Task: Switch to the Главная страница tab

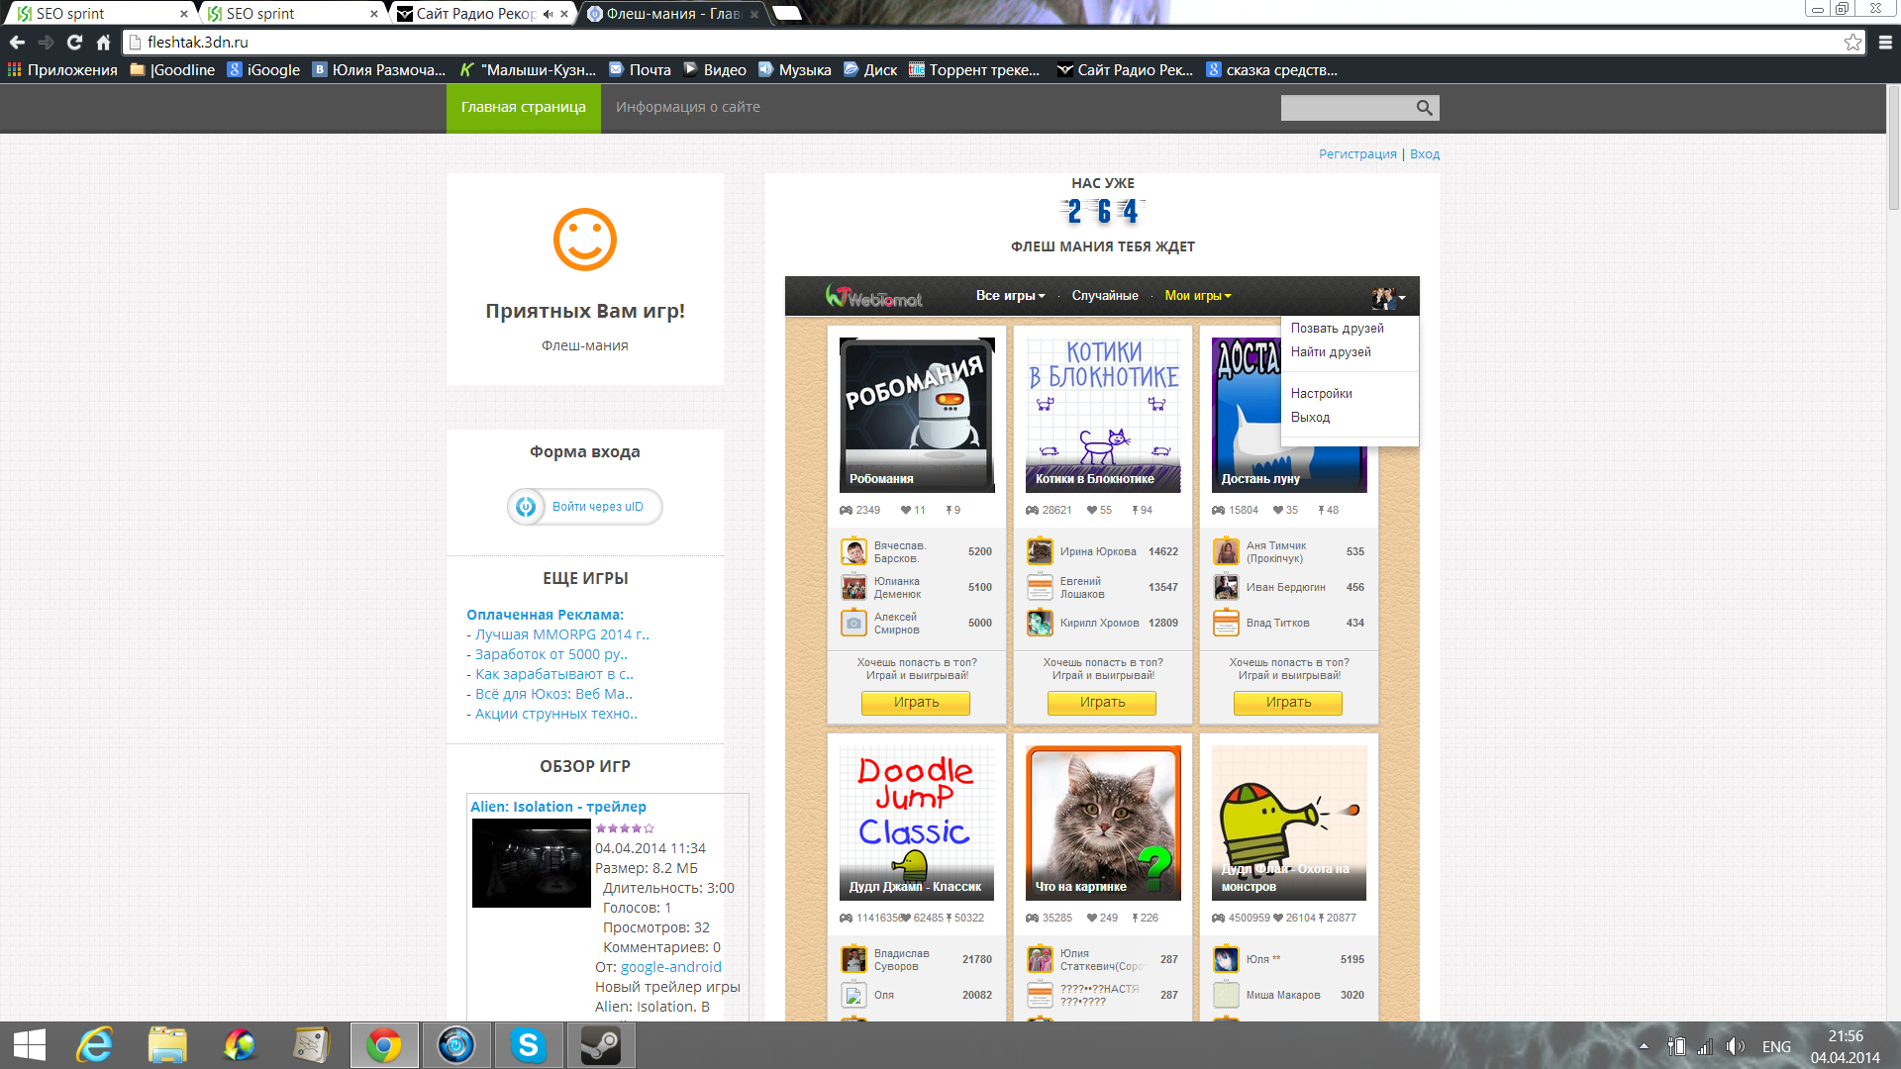Action: (x=523, y=108)
